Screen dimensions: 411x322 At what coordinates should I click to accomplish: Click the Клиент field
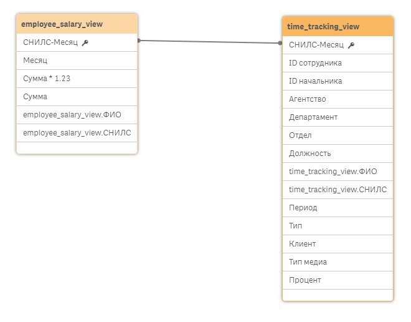tap(338, 244)
